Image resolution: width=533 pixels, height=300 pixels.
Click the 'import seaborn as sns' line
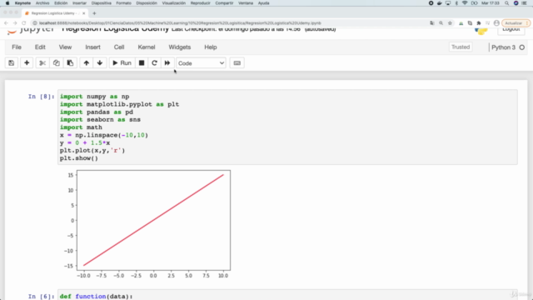pyautogui.click(x=100, y=120)
